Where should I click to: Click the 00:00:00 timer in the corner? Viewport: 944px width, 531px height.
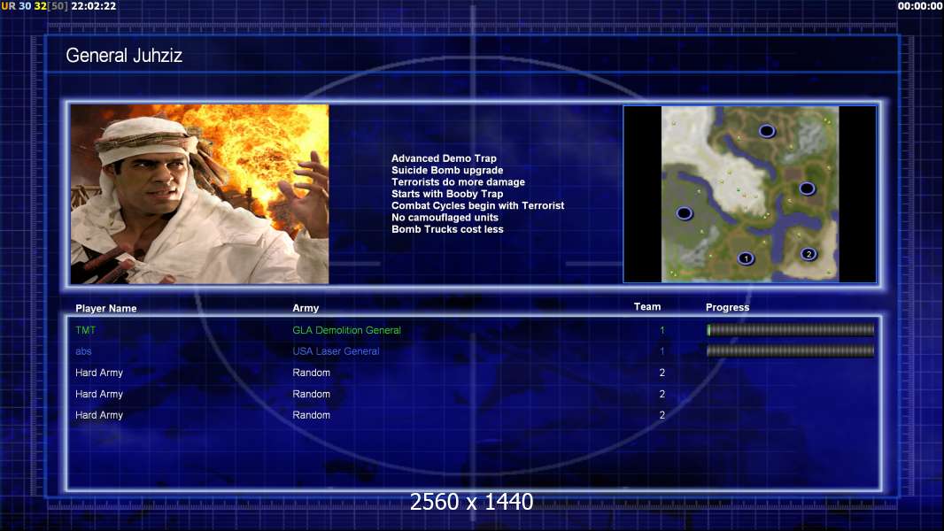919,6
